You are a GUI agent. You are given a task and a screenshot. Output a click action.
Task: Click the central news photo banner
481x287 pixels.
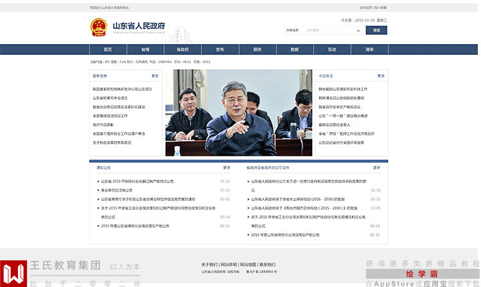[x=239, y=112]
